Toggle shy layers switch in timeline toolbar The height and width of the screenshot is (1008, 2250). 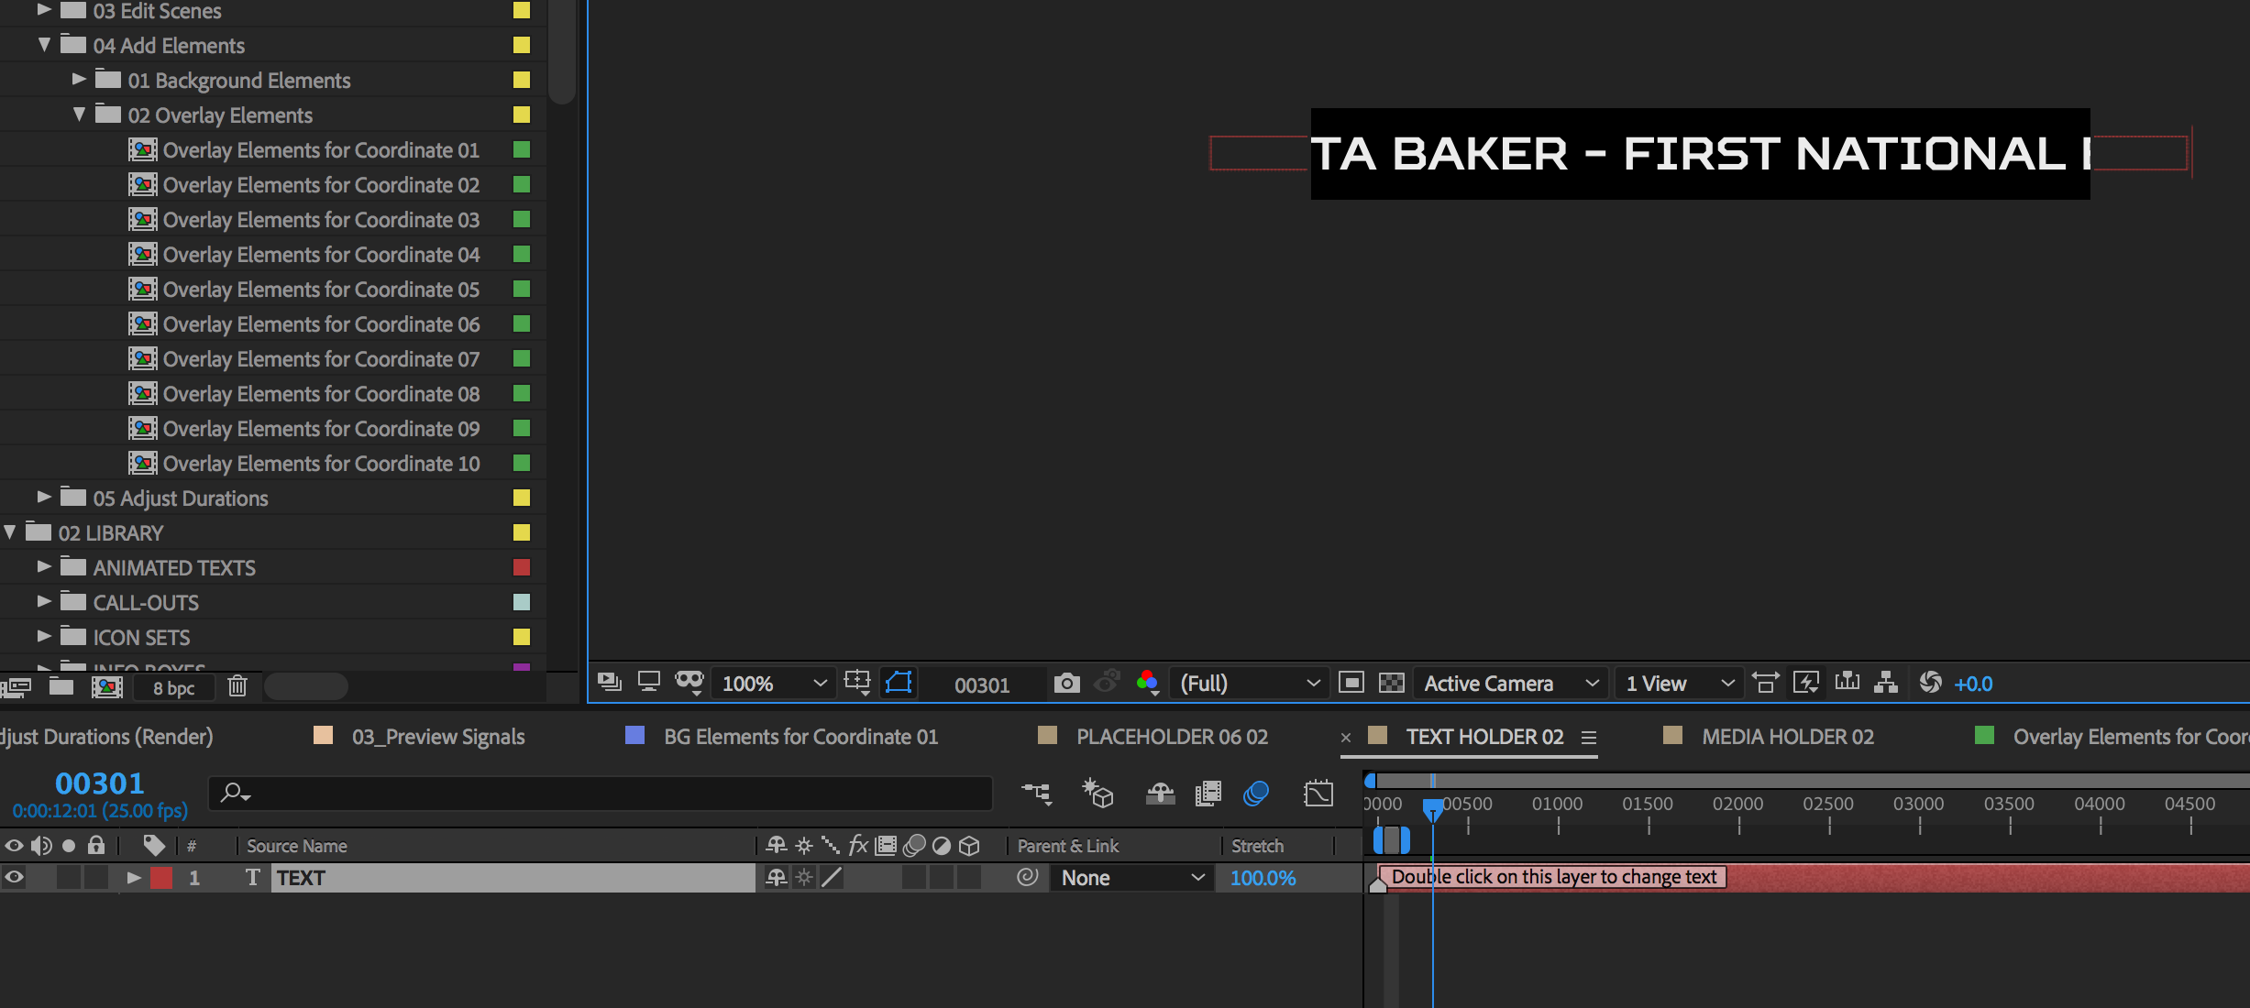point(1160,794)
